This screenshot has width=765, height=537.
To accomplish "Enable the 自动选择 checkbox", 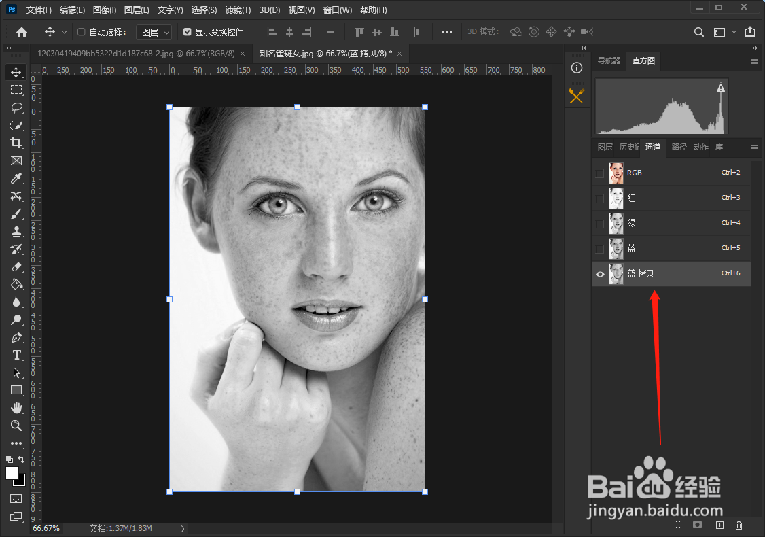I will coord(82,32).
